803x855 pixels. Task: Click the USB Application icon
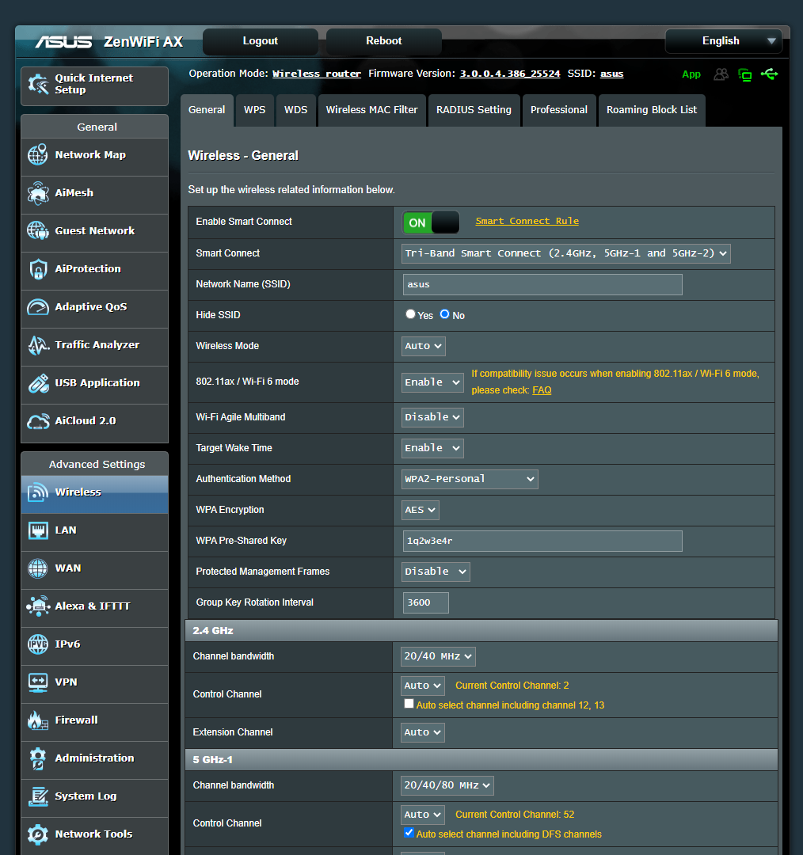[38, 383]
